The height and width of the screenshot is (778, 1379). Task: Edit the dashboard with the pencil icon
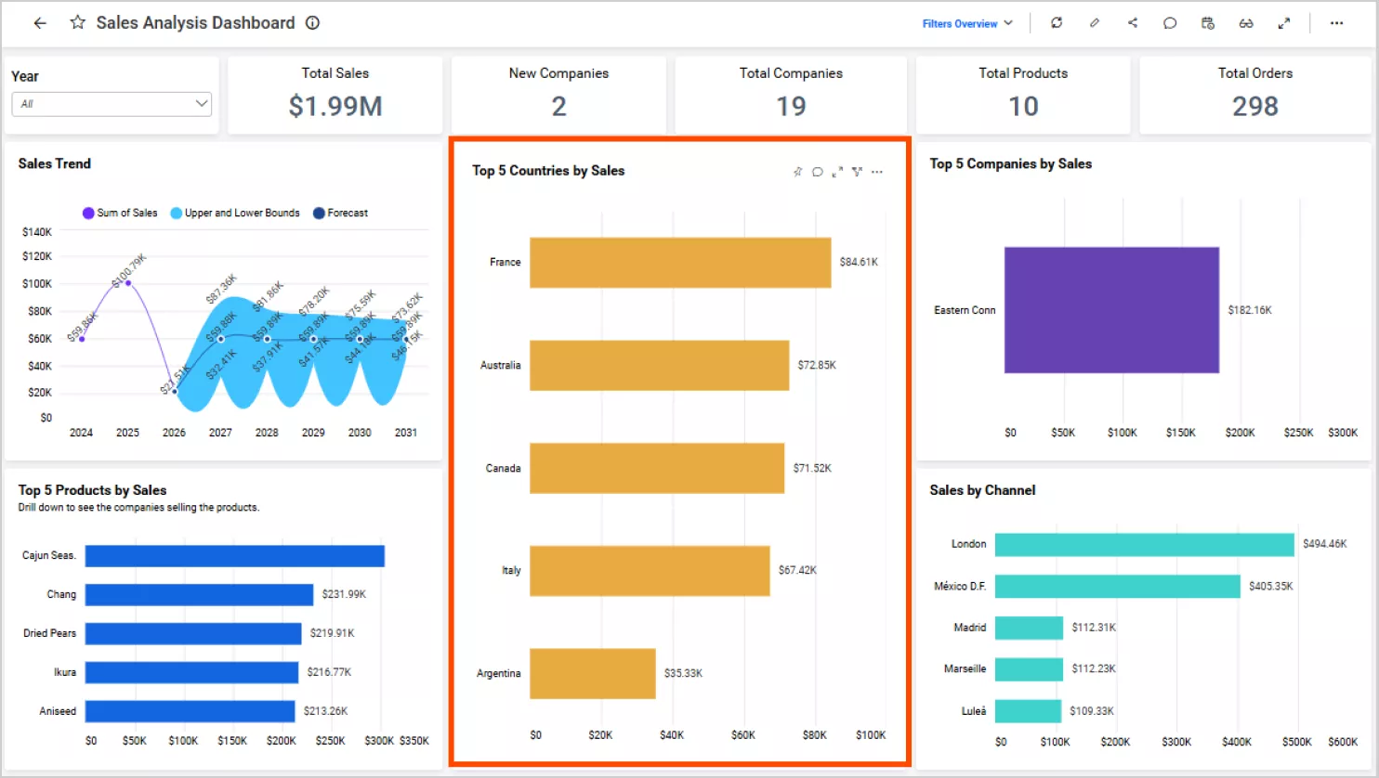click(x=1095, y=23)
